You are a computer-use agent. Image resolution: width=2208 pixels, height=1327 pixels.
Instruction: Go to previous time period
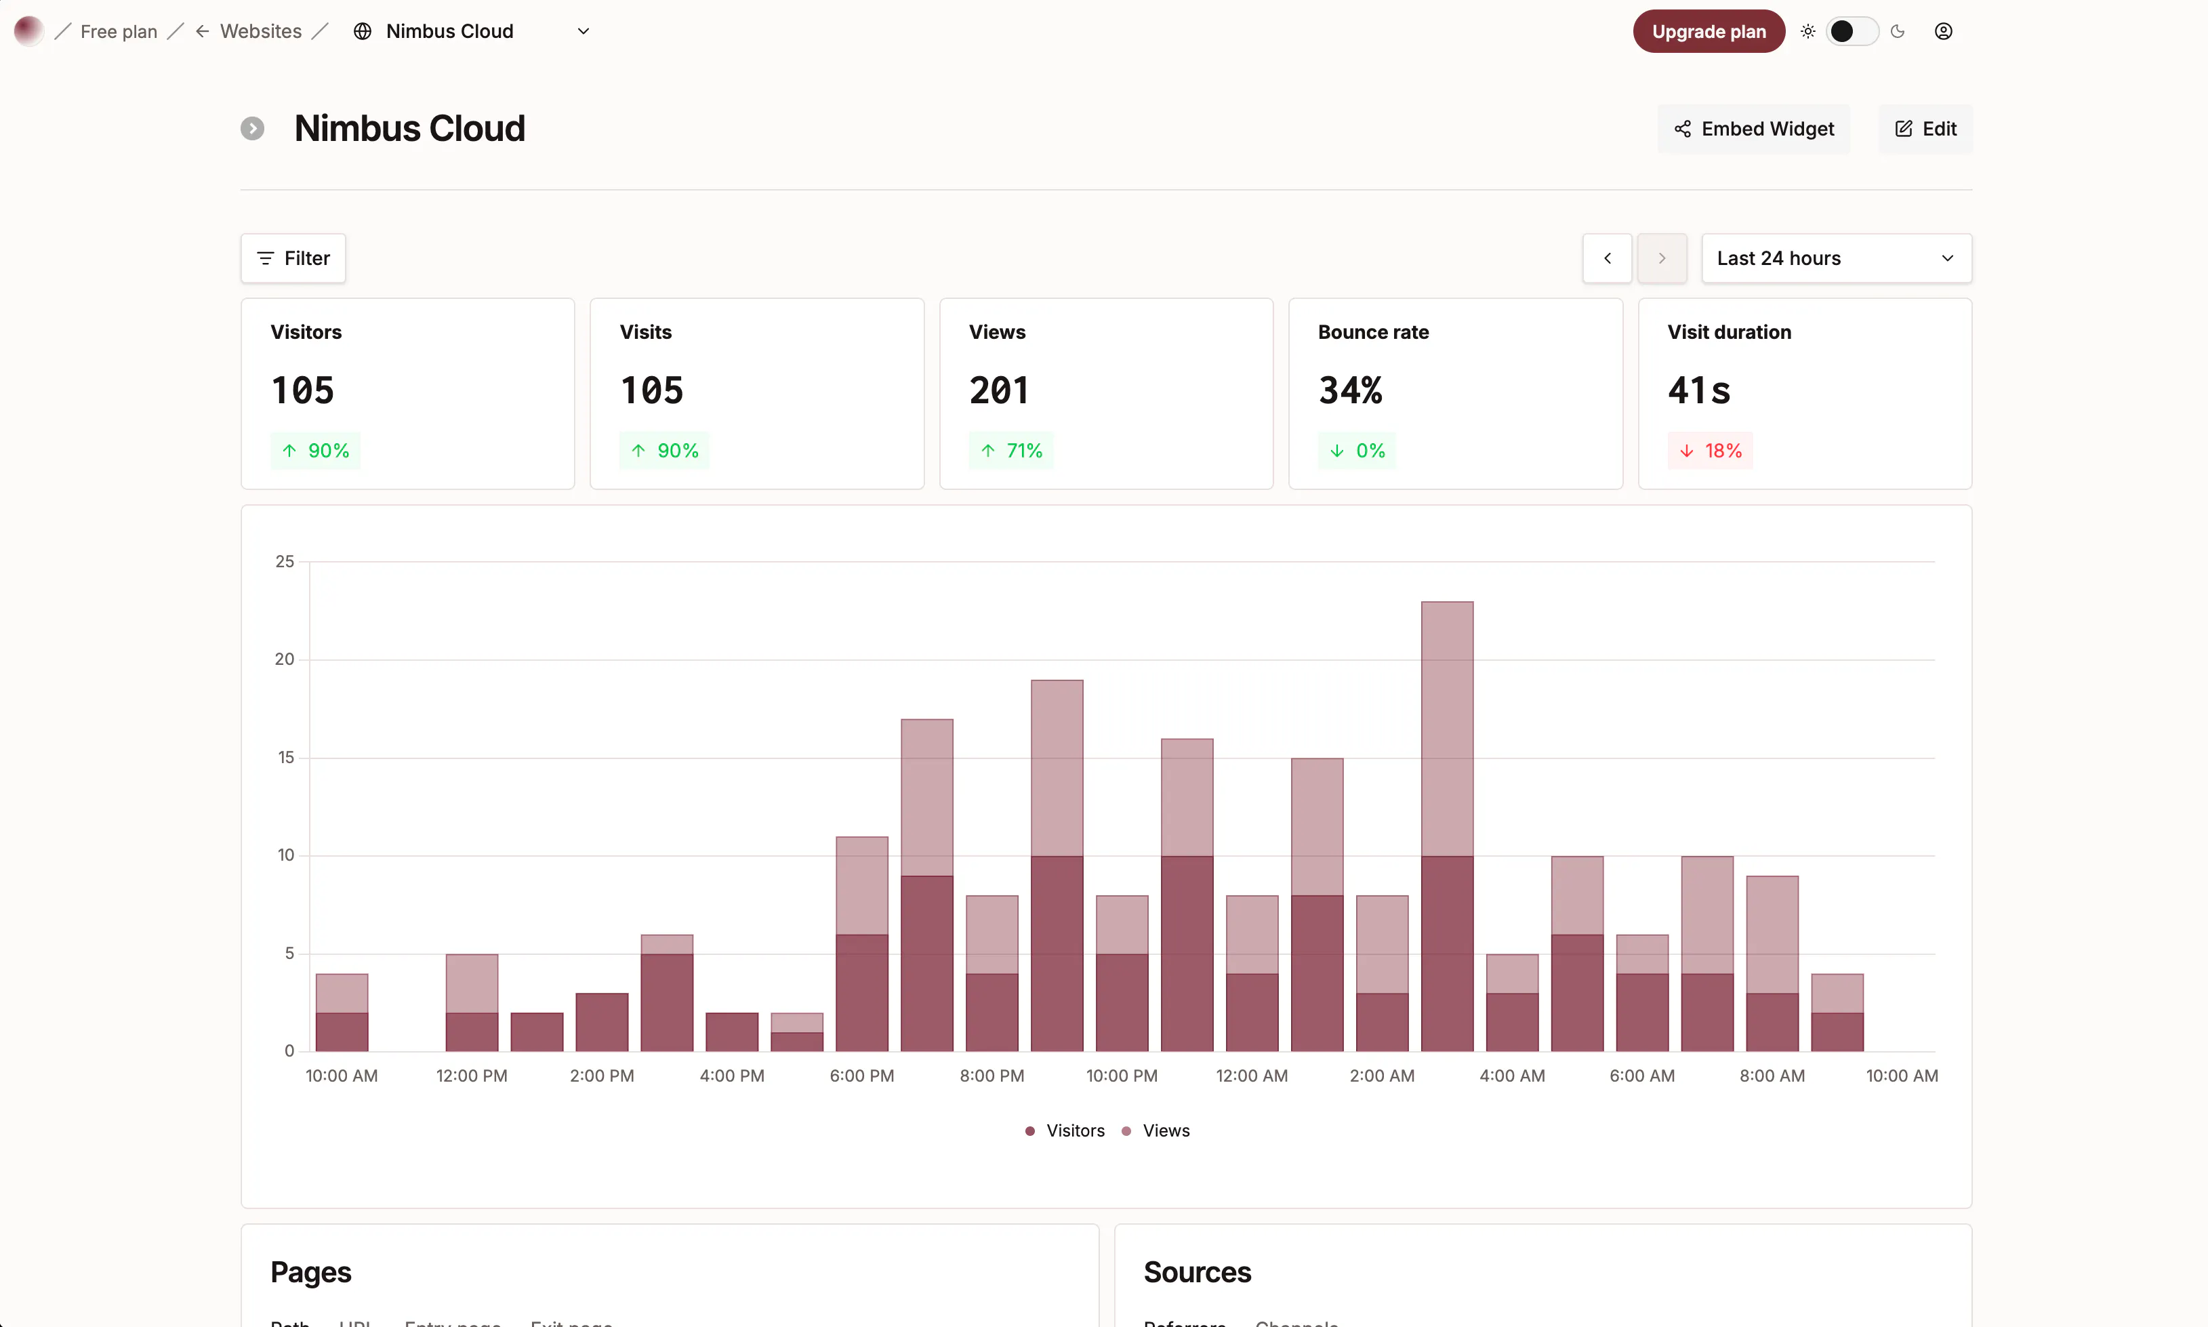(1608, 258)
